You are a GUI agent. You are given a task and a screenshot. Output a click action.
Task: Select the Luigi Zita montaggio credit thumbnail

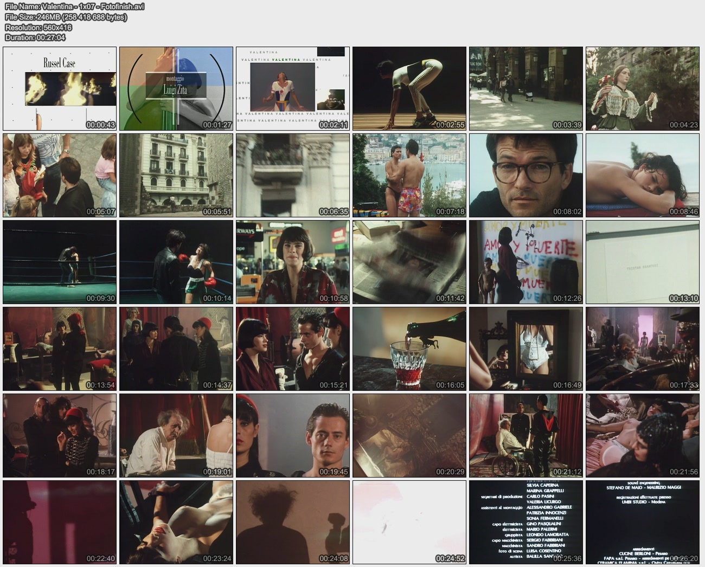click(x=176, y=88)
